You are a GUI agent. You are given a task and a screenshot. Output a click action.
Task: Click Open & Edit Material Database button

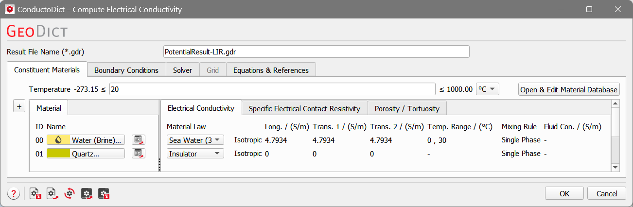(569, 89)
